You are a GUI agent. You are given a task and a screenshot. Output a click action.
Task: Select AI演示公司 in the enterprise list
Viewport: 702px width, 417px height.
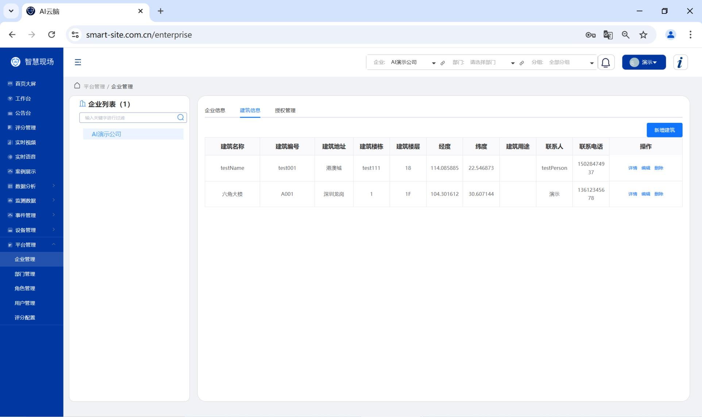pos(133,134)
